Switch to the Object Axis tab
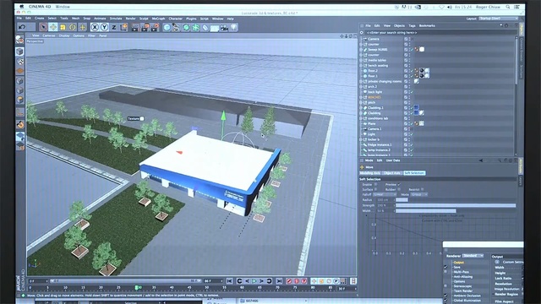The image size is (541, 304). point(392,173)
